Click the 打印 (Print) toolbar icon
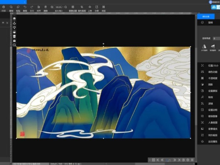This screenshot has height=165, width=220. pyautogui.click(x=3, y=7)
